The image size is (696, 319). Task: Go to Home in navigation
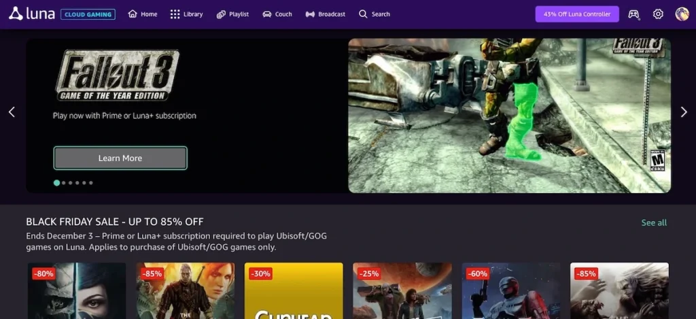point(143,14)
